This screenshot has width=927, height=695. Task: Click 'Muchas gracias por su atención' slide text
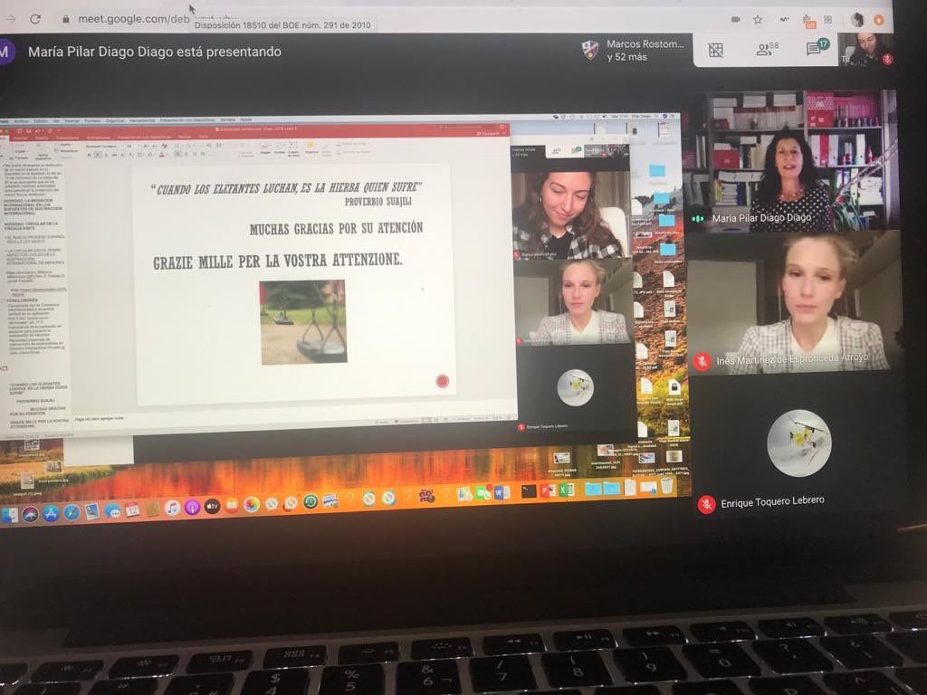(x=336, y=228)
